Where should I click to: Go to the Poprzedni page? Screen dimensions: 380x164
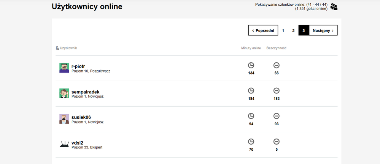[x=263, y=30]
